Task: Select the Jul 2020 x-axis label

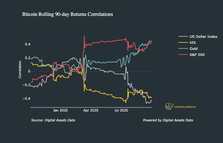Action: click(121, 110)
